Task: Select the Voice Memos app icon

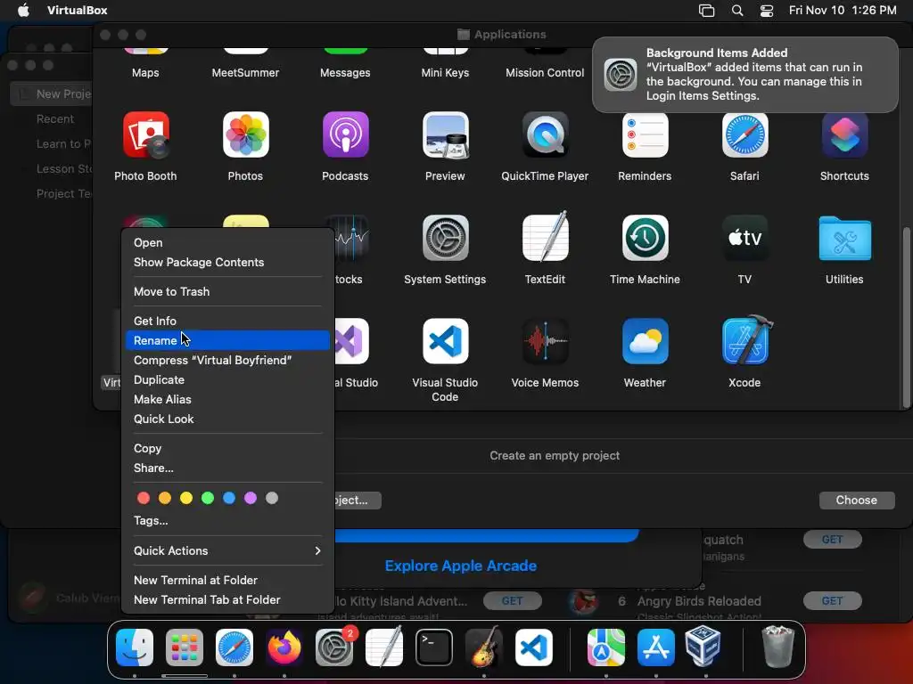Action: [545, 341]
